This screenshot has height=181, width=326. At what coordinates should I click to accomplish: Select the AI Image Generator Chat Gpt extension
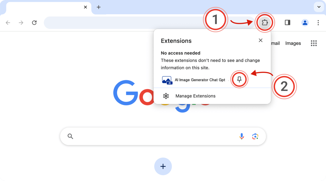[200, 80]
